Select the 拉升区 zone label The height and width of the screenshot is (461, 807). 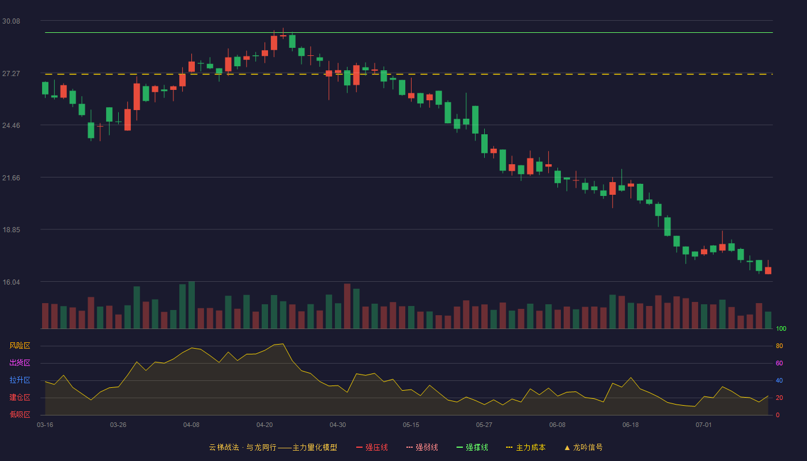coord(20,380)
